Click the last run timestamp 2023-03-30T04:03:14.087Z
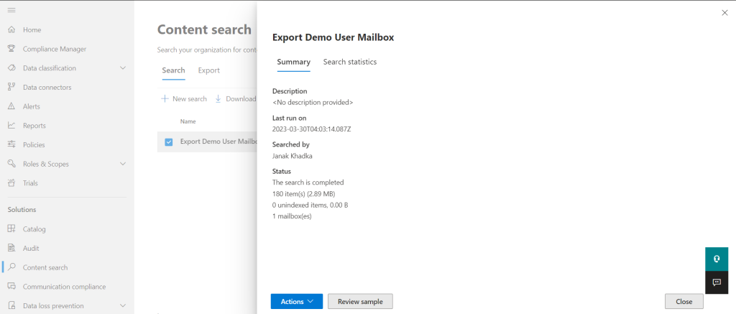The width and height of the screenshot is (736, 314). click(312, 129)
